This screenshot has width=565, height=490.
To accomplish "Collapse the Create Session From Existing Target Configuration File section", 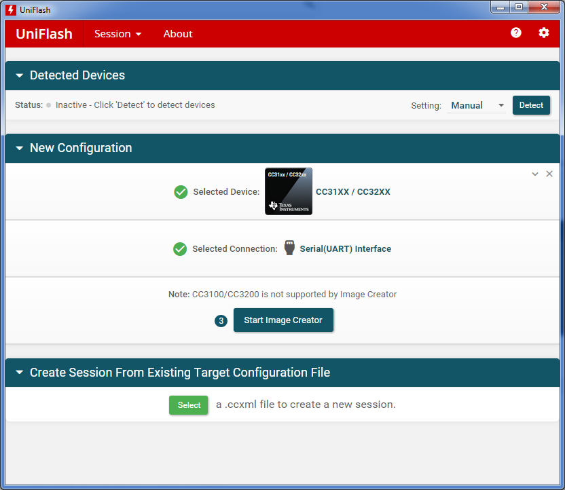I will pos(20,373).
